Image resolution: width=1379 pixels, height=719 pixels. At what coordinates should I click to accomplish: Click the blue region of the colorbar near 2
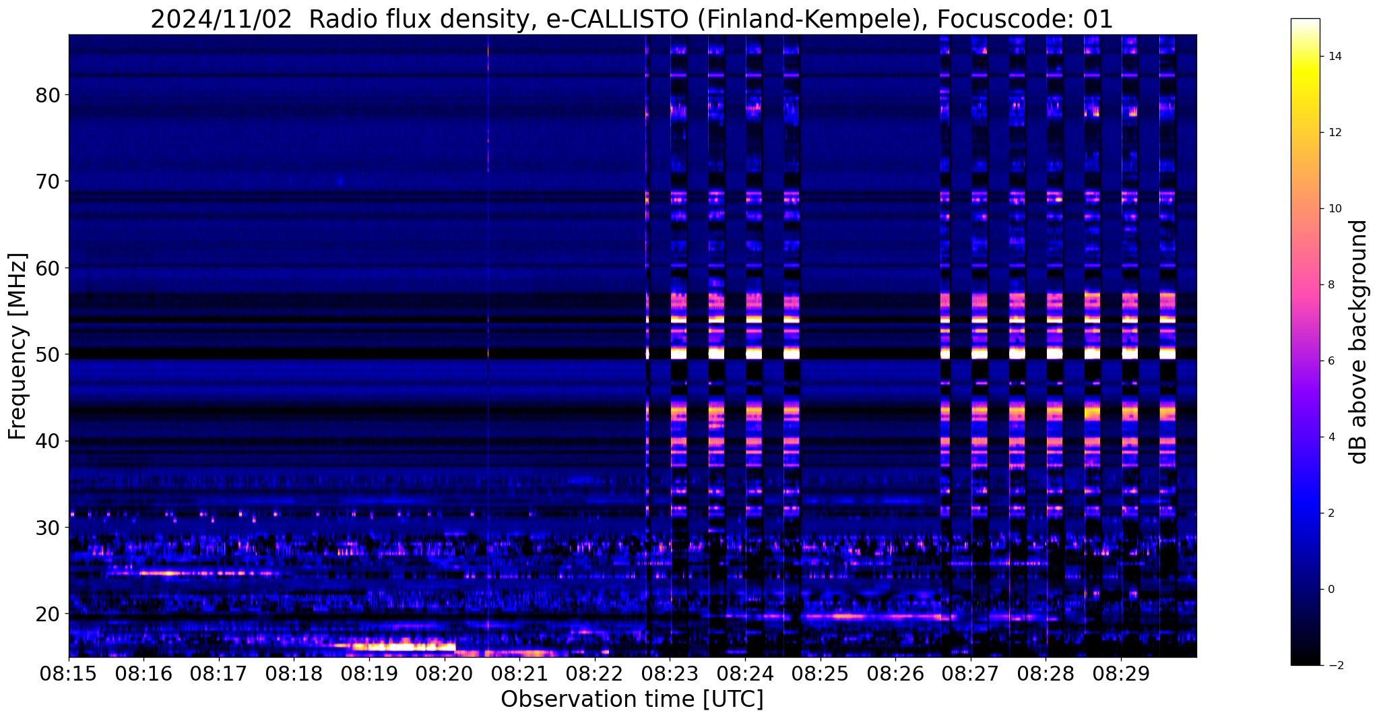point(1305,513)
